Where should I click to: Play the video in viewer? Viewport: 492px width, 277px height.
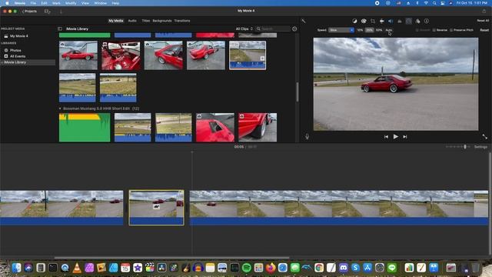tap(396, 137)
